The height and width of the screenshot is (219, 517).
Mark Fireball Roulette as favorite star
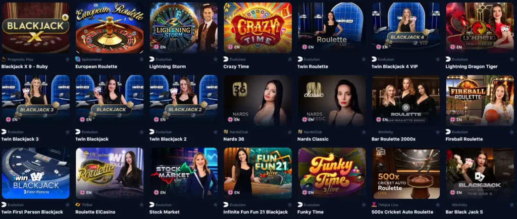(x=512, y=132)
